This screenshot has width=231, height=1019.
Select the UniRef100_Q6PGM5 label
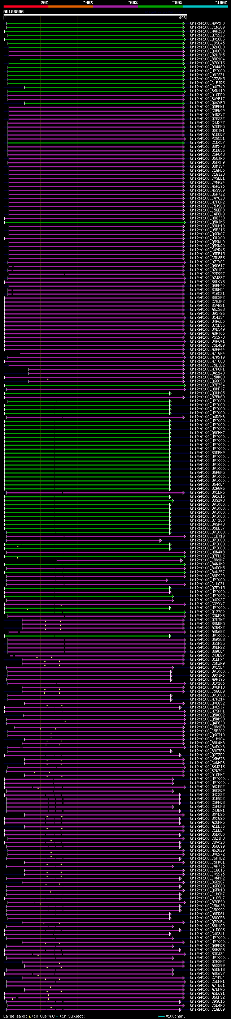(207, 472)
